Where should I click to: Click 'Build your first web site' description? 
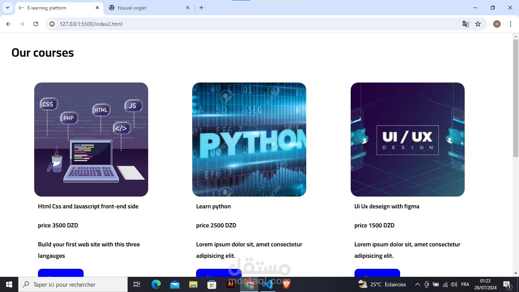tap(89, 250)
